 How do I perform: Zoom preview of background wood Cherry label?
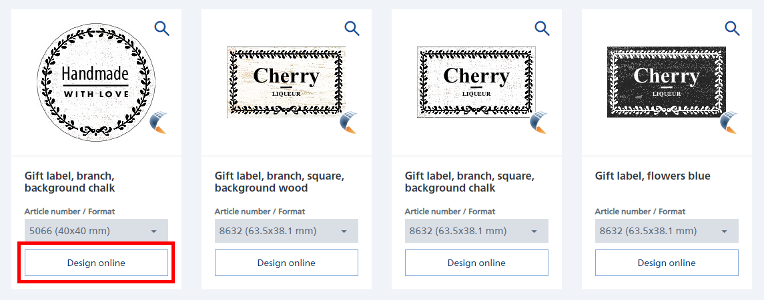pyautogui.click(x=352, y=28)
